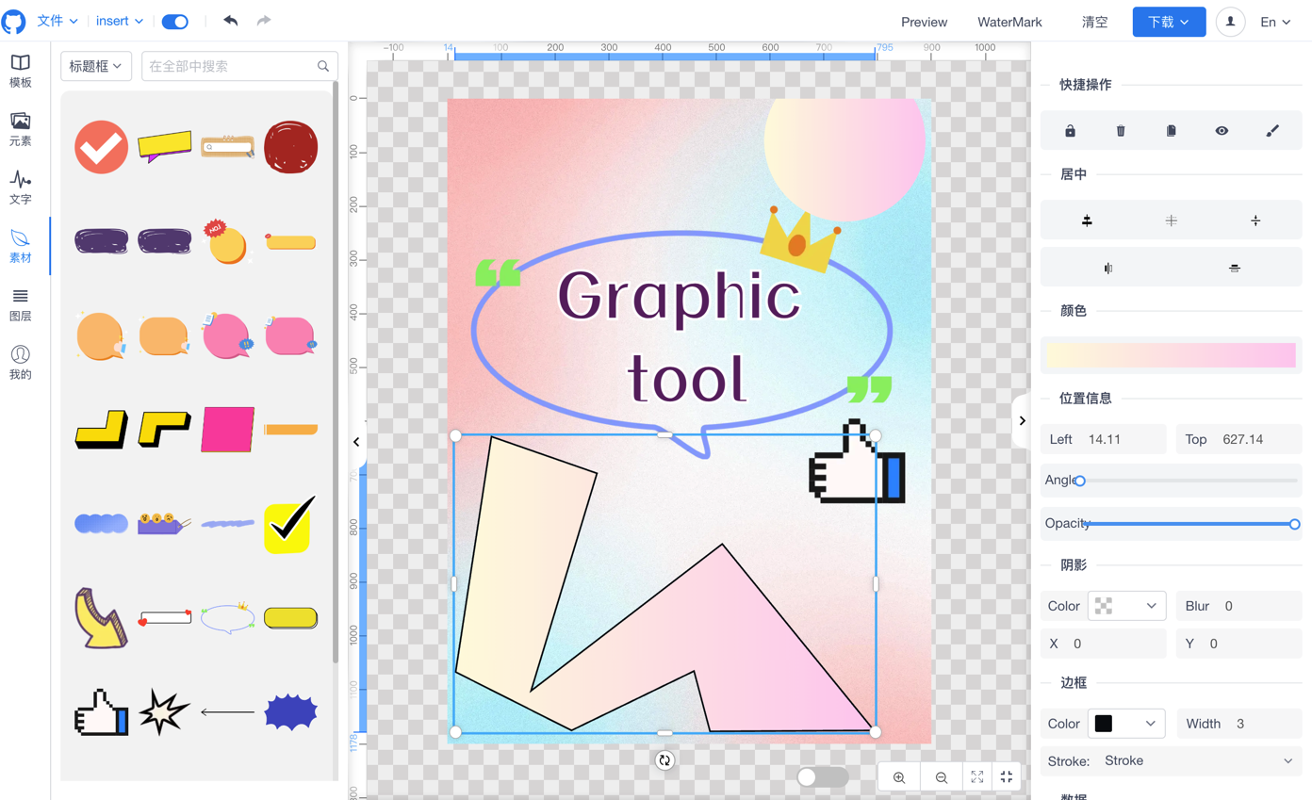Open the 标题框 category dropdown
This screenshot has height=800, width=1312.
coord(96,66)
